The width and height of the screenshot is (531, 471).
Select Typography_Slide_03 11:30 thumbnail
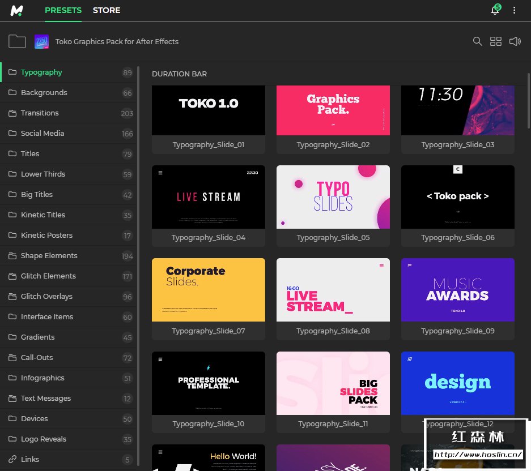click(457, 110)
